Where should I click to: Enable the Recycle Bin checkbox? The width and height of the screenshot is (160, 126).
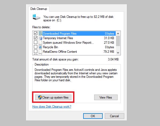coord(35,47)
